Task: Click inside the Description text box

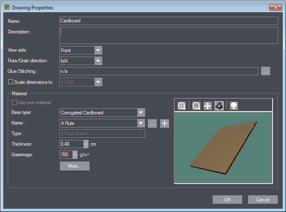Action: (x=169, y=35)
